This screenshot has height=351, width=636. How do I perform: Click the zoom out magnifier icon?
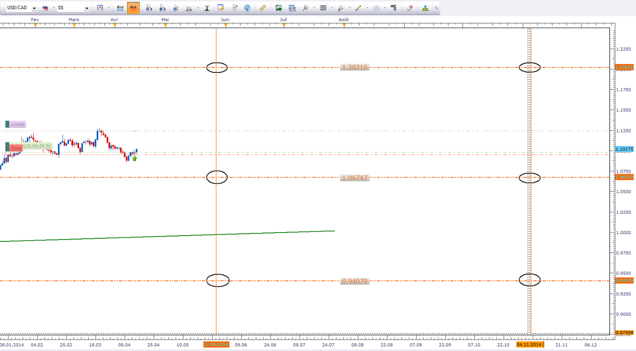click(x=163, y=8)
